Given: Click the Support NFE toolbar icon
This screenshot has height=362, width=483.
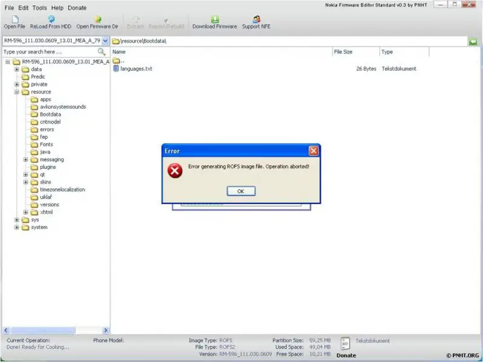Looking at the screenshot, I should point(256,19).
